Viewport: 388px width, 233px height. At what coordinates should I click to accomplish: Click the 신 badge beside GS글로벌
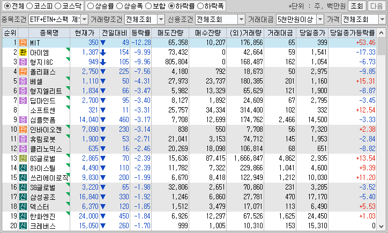pyautogui.click(x=23, y=159)
